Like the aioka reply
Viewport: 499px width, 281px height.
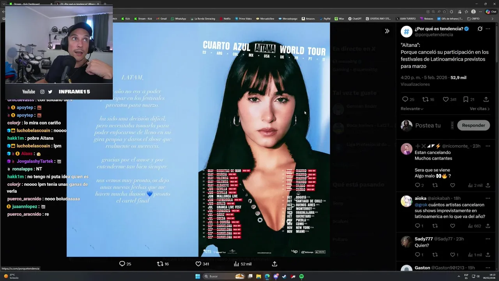(x=453, y=226)
